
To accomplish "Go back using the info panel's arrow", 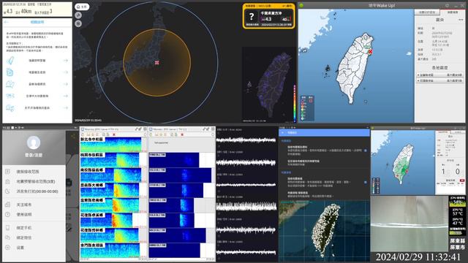I will (x=7, y=23).
